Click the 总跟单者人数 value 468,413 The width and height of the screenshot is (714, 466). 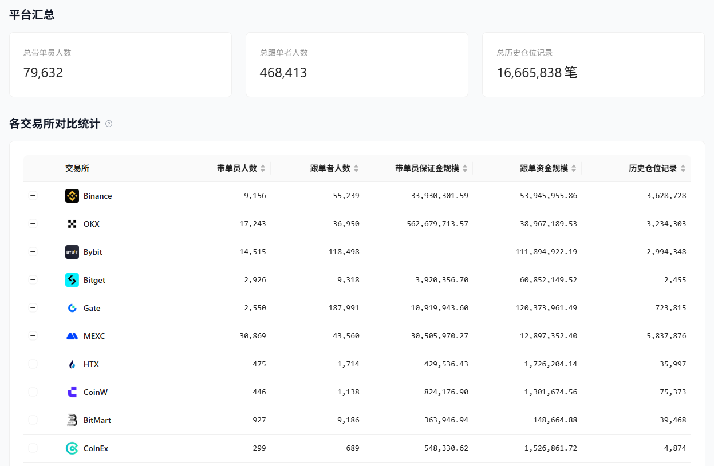(x=283, y=73)
